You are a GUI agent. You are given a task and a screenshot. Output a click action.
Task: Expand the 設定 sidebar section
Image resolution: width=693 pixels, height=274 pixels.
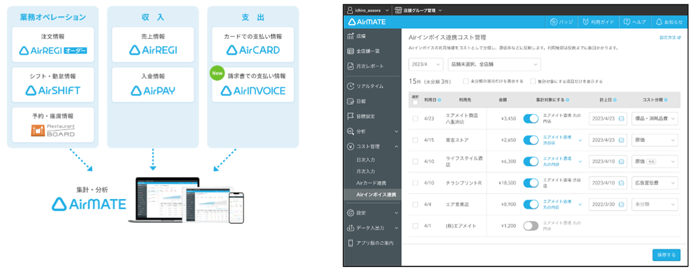(x=372, y=213)
